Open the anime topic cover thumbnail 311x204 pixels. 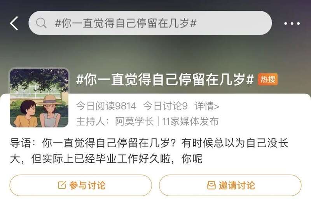(x=39, y=98)
